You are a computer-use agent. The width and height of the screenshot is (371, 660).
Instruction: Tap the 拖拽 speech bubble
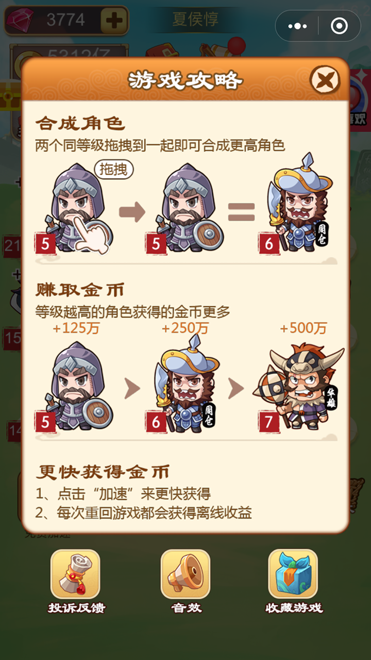[x=113, y=169]
